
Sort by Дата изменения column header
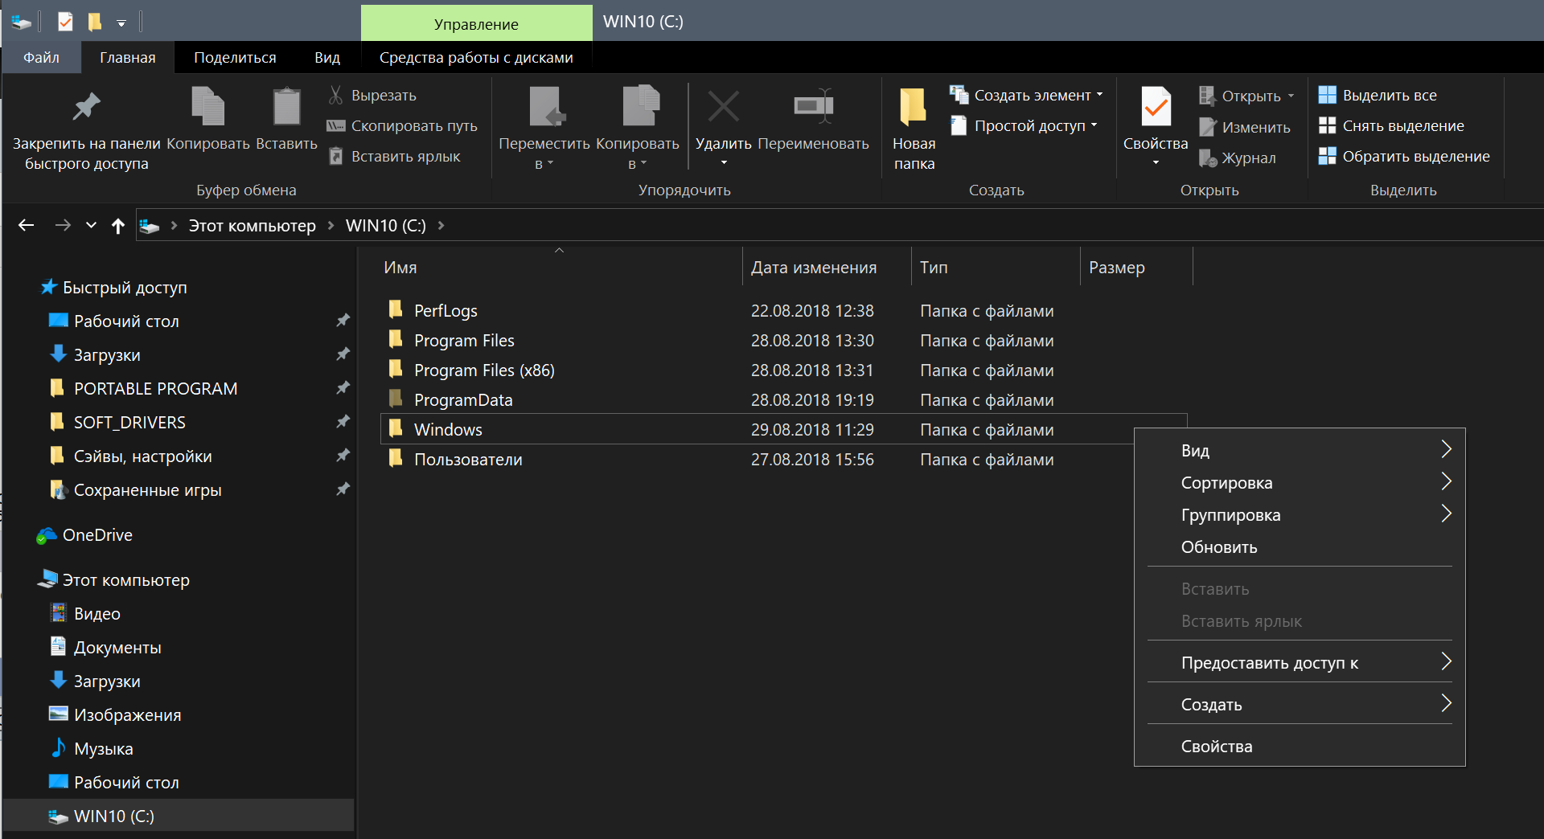pos(827,268)
